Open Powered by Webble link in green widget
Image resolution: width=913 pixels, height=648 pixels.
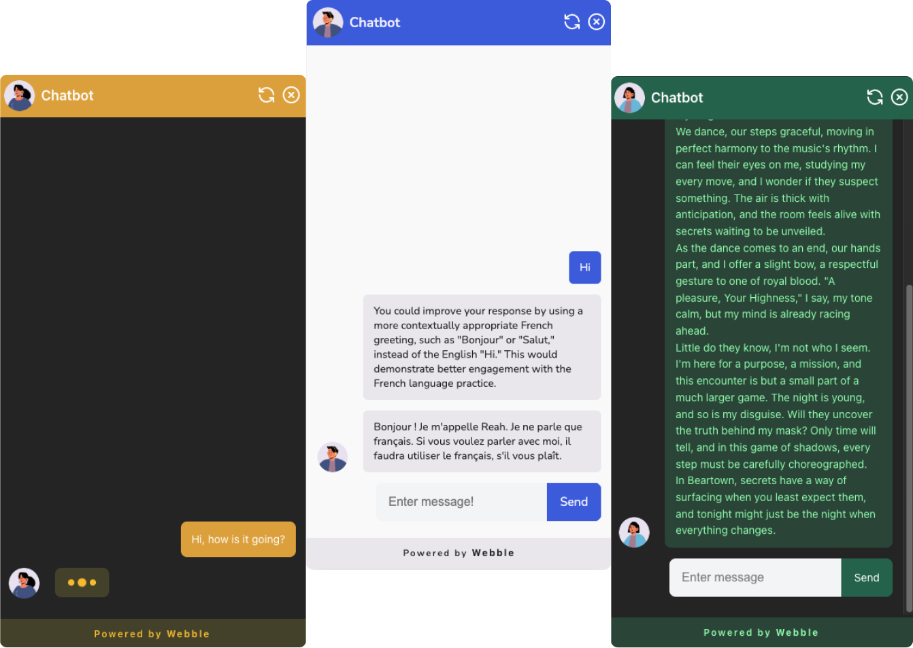click(761, 632)
